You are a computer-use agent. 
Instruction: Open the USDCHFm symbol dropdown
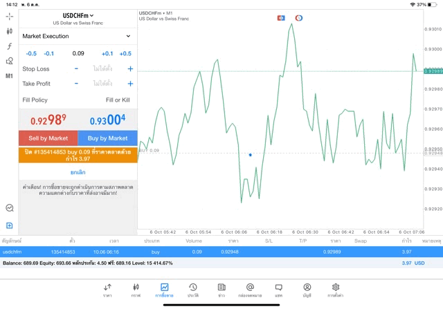[x=78, y=15]
